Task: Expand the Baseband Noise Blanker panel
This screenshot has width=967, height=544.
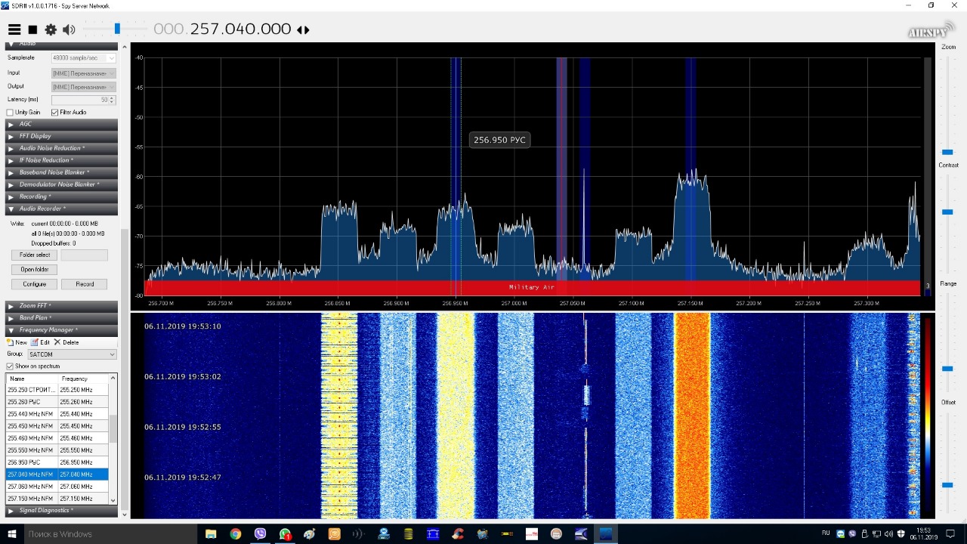Action: pos(61,172)
